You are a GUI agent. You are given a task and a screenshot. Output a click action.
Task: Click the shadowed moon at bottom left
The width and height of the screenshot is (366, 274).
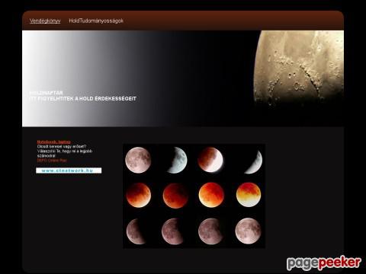pos(136,231)
